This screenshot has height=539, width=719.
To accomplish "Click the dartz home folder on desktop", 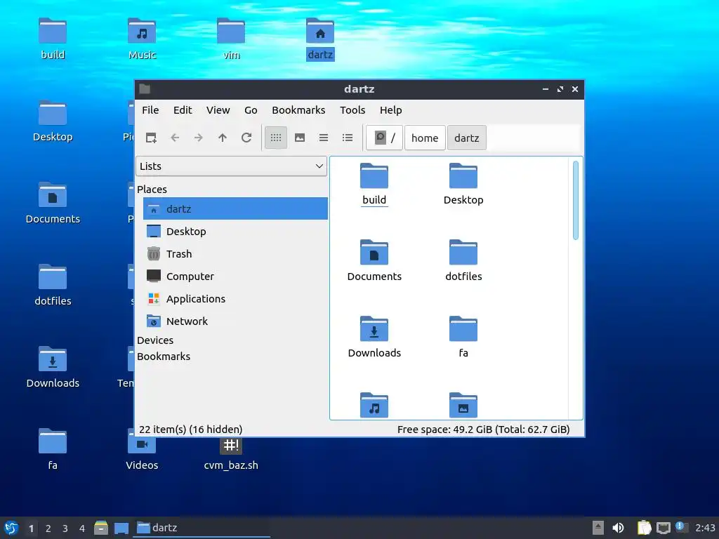I will (x=320, y=39).
